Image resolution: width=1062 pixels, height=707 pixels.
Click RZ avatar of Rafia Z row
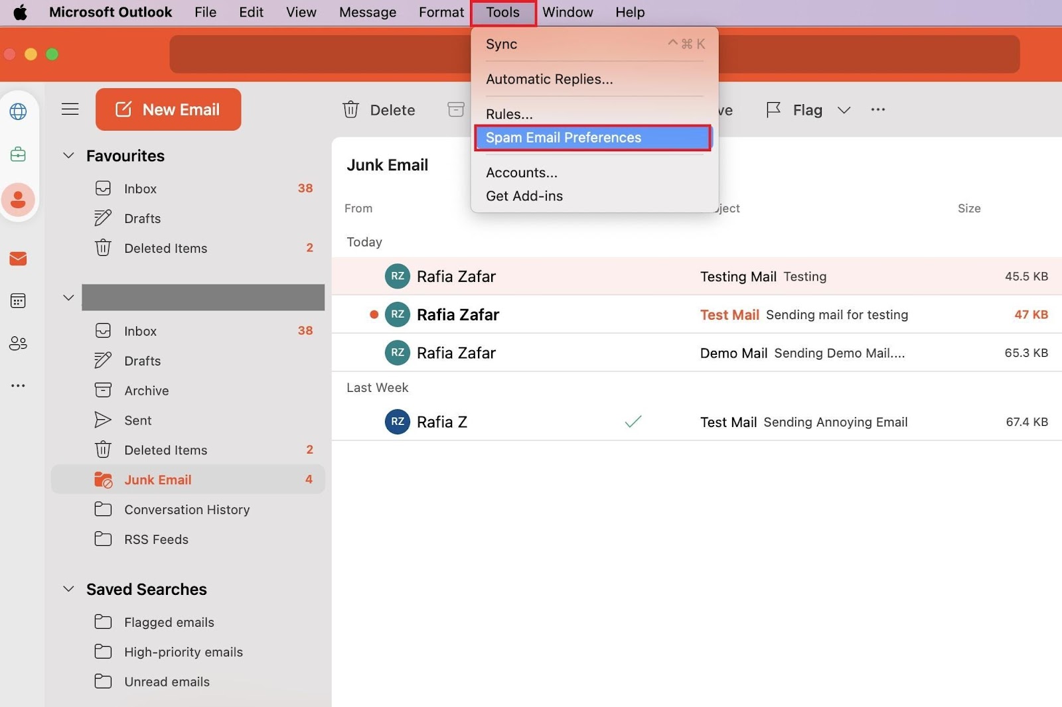[x=398, y=422]
